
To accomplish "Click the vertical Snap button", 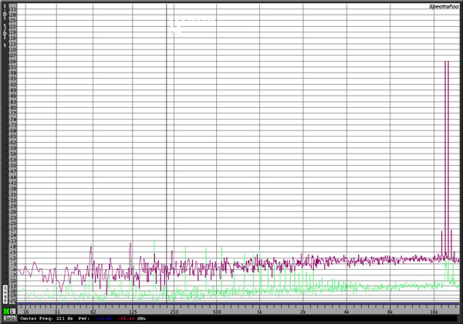I will pos(5,294).
